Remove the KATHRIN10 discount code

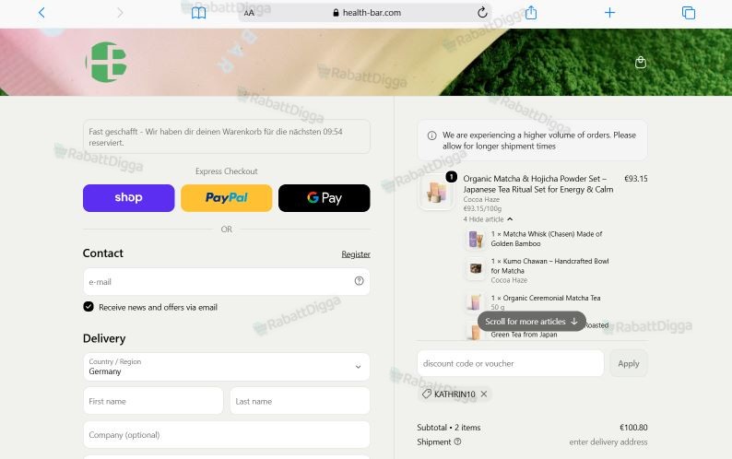tap(484, 394)
